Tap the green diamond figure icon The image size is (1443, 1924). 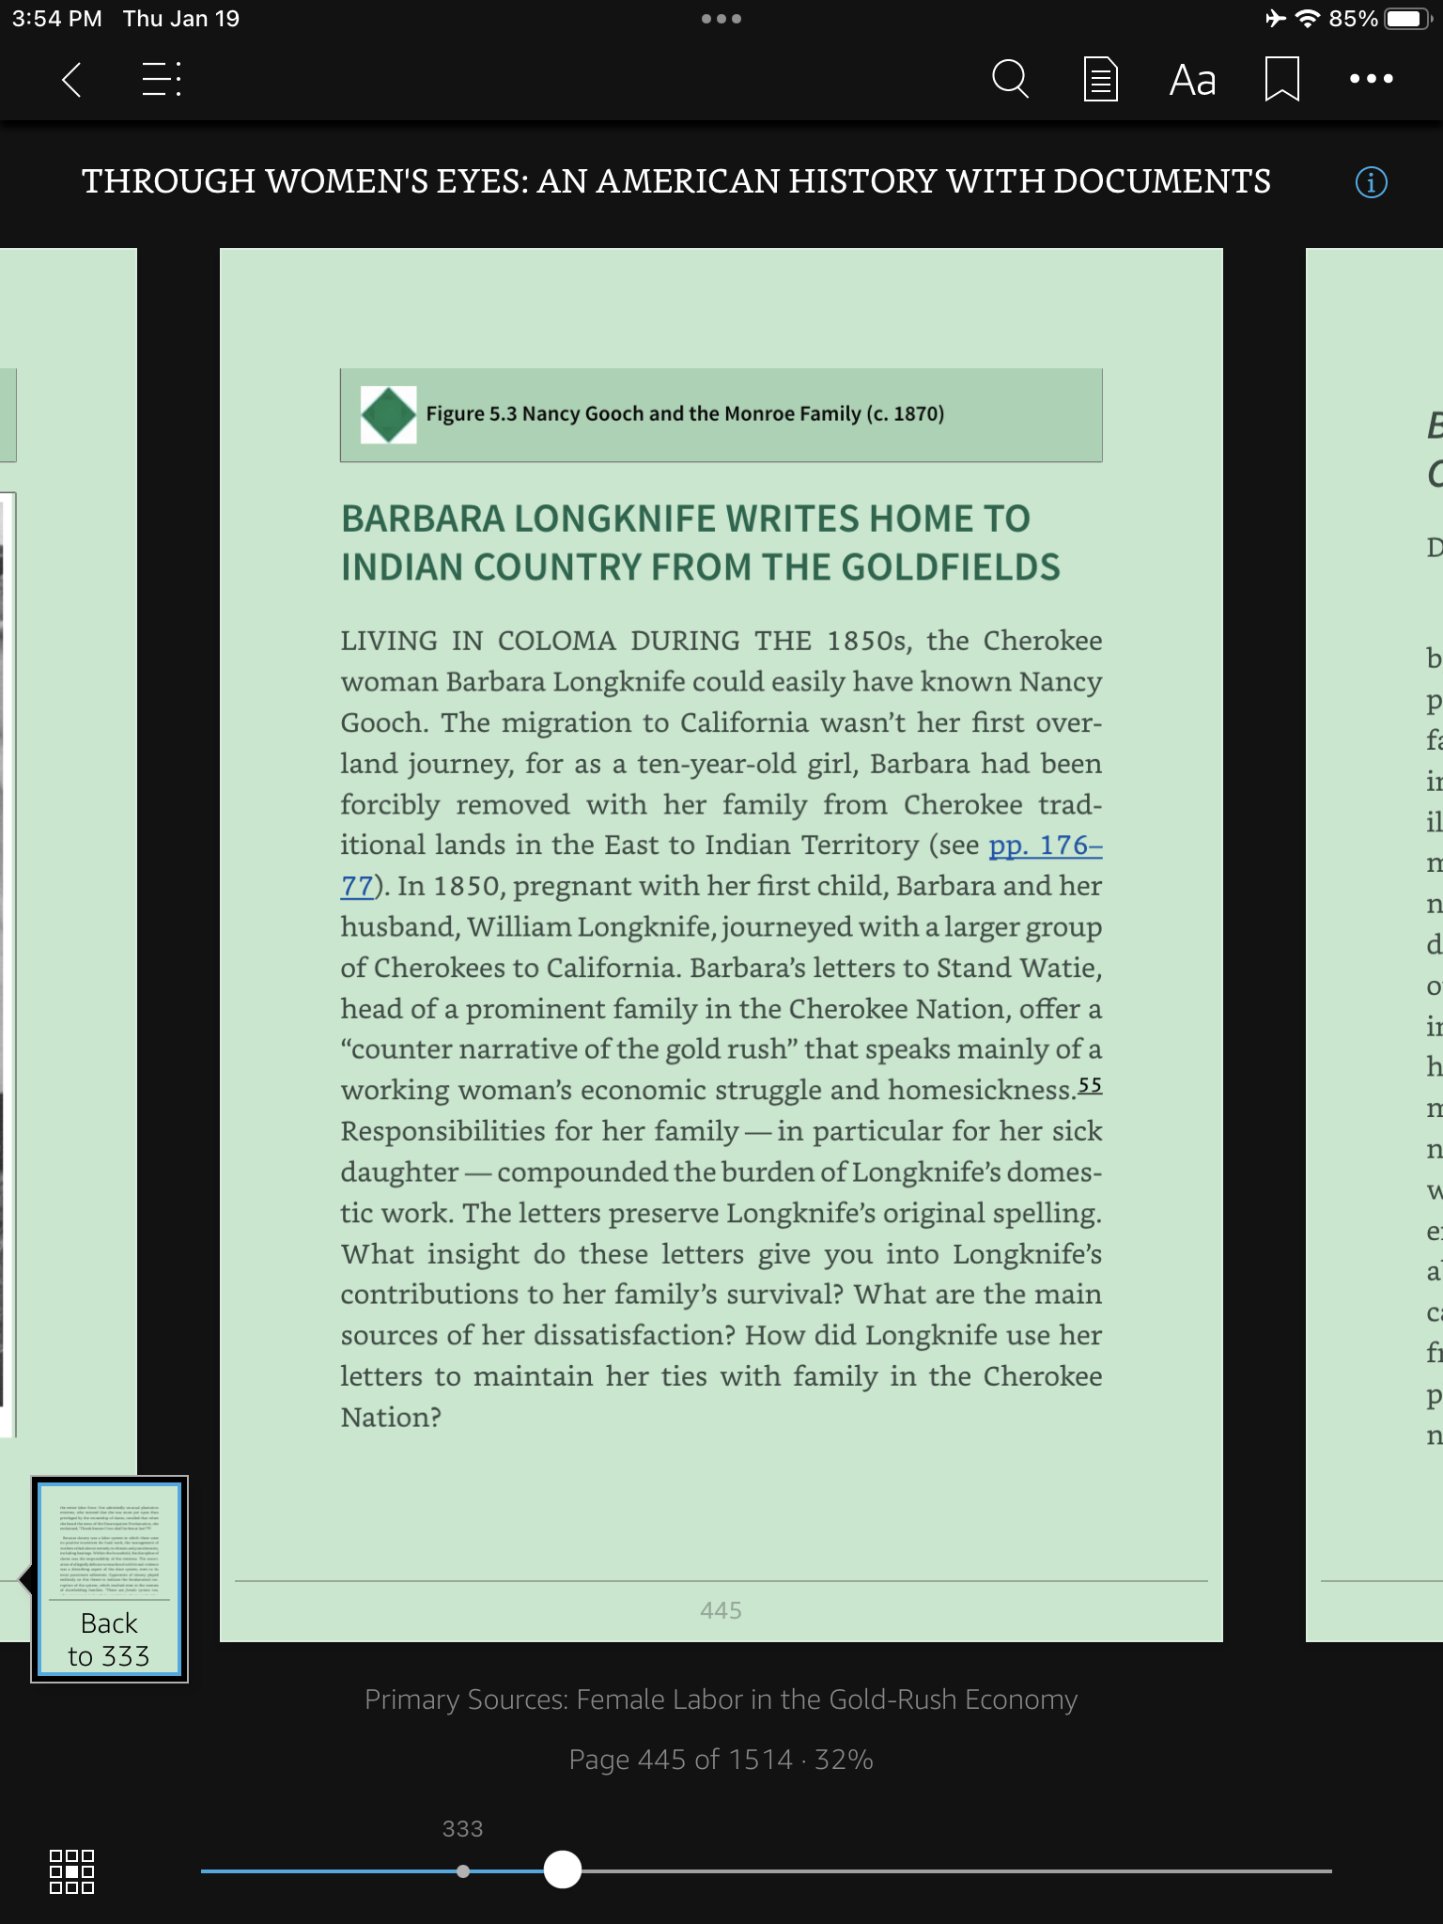click(x=389, y=414)
